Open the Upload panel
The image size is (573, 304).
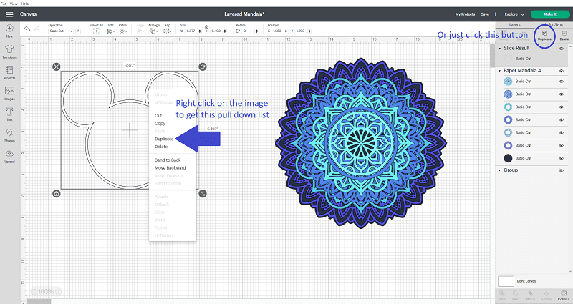coord(9,156)
